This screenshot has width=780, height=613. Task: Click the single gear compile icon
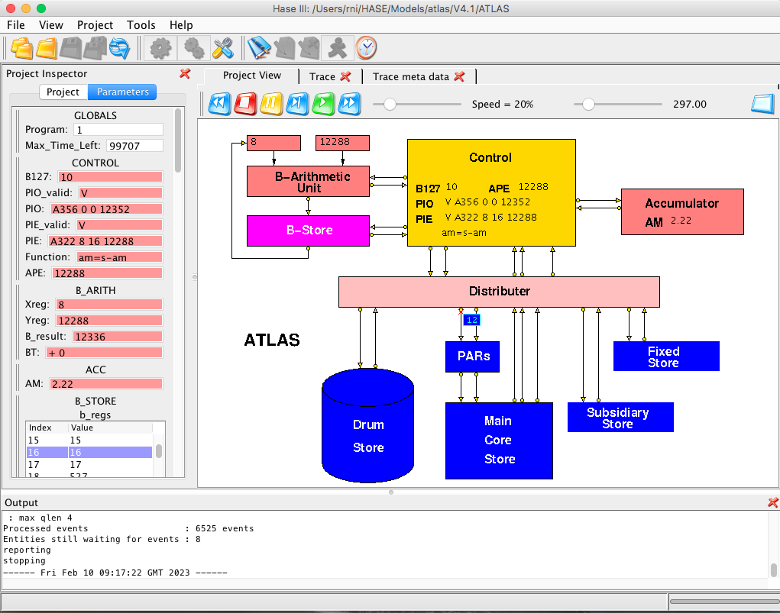click(x=160, y=48)
